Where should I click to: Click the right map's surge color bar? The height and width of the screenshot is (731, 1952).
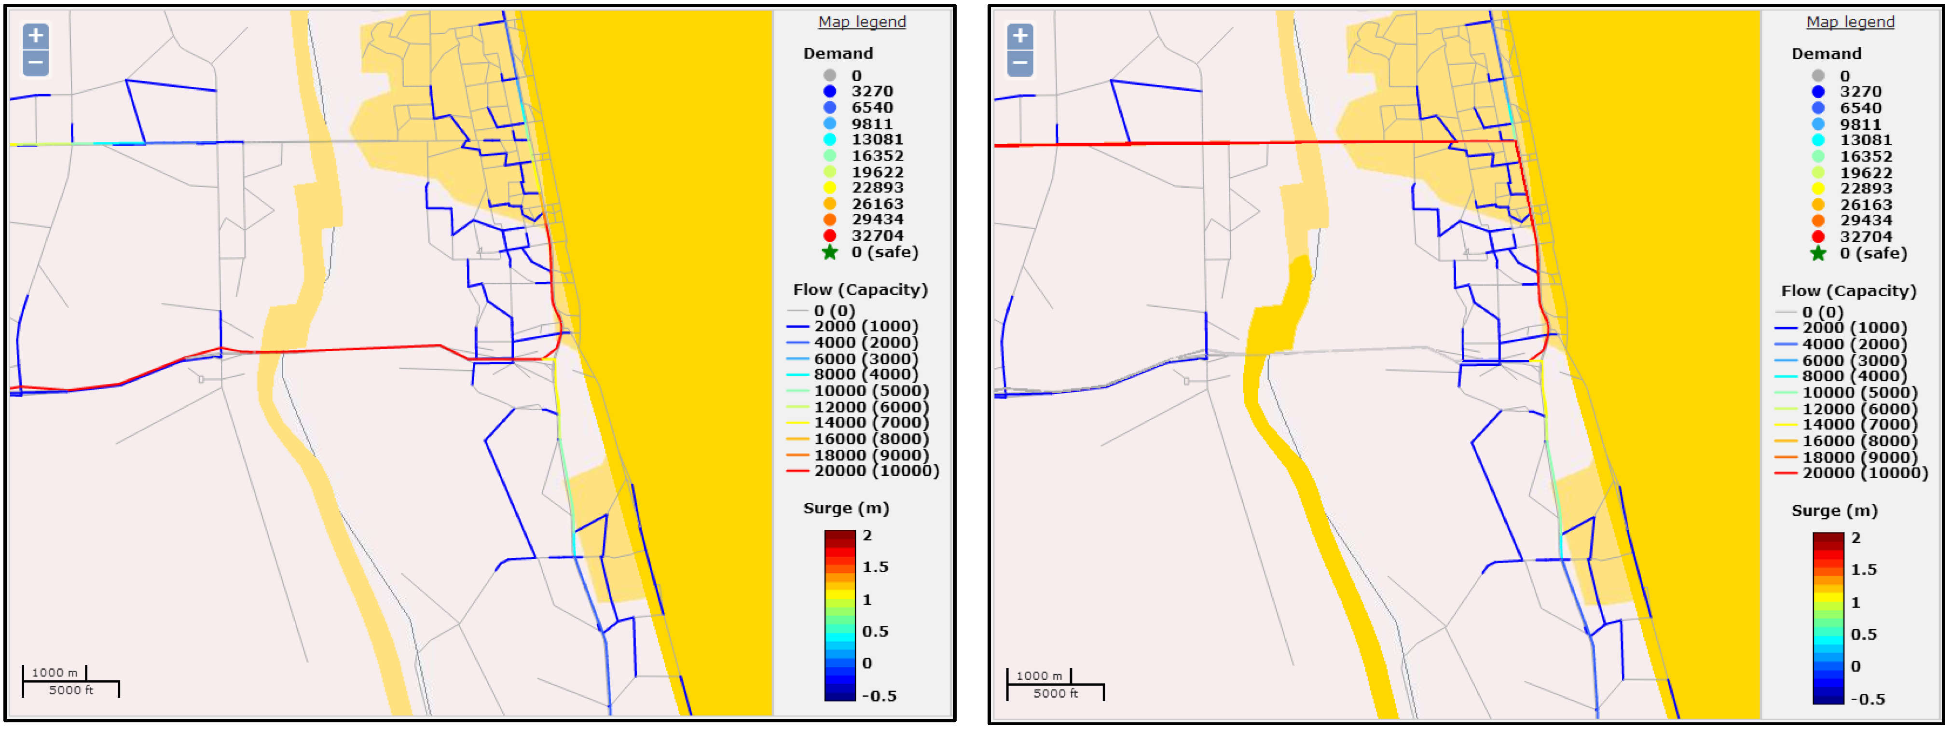pos(1828,618)
